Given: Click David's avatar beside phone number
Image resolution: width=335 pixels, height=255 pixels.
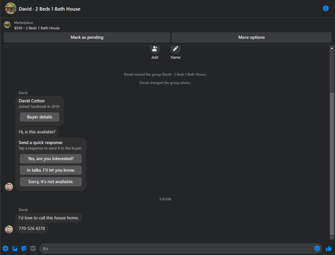Looking at the screenshot, I should [x=9, y=230].
